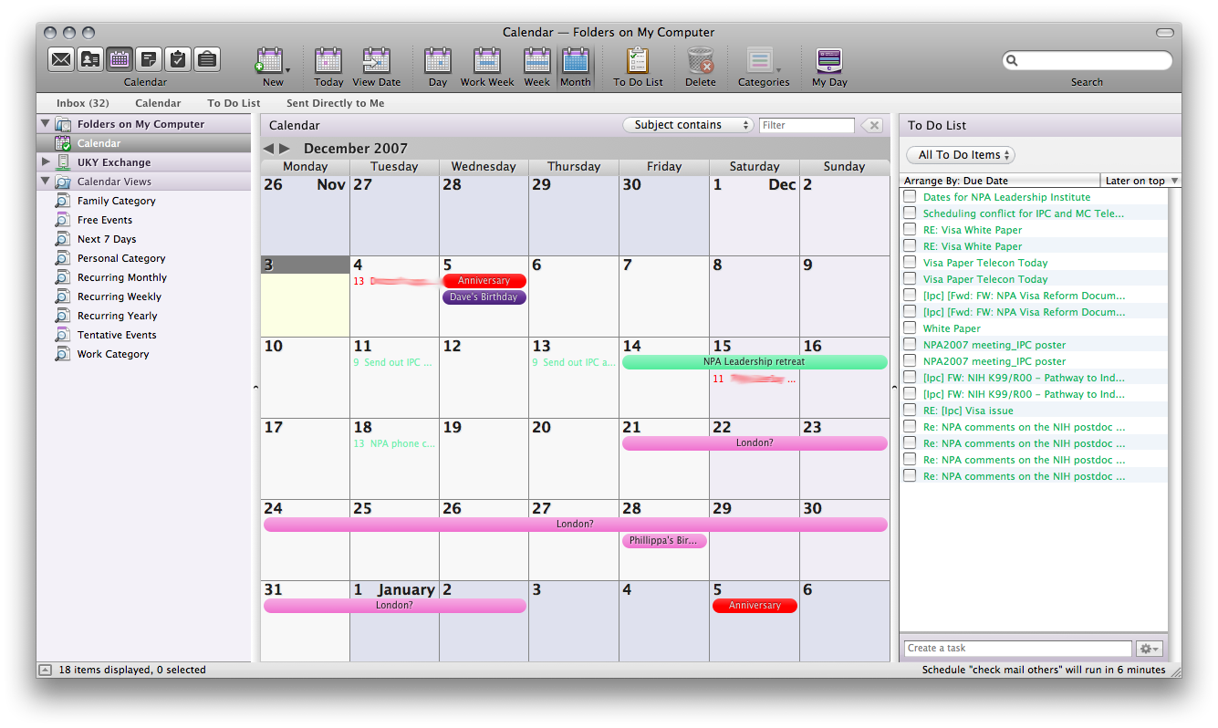Switch to Day view
1218x728 pixels.
click(x=438, y=66)
